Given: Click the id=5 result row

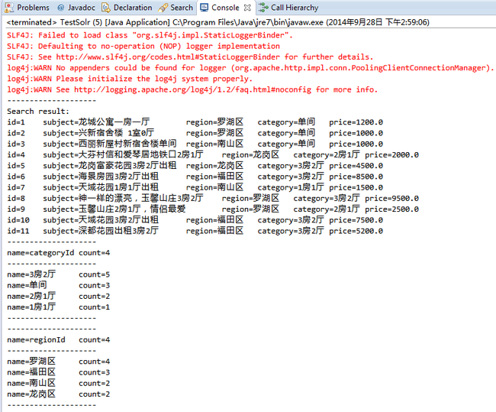Looking at the screenshot, I should coord(195,165).
